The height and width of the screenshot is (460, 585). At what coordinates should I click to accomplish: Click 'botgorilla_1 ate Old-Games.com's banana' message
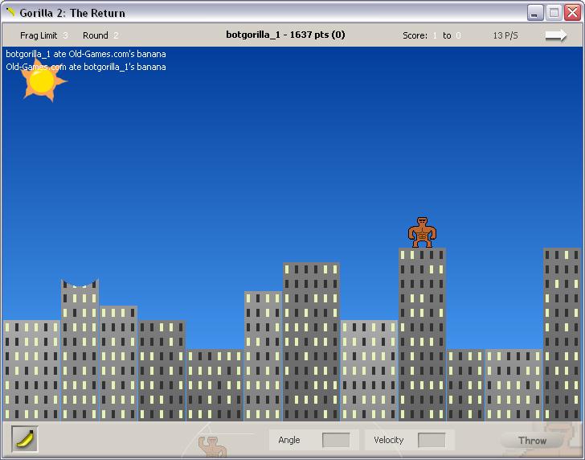pyautogui.click(x=86, y=54)
